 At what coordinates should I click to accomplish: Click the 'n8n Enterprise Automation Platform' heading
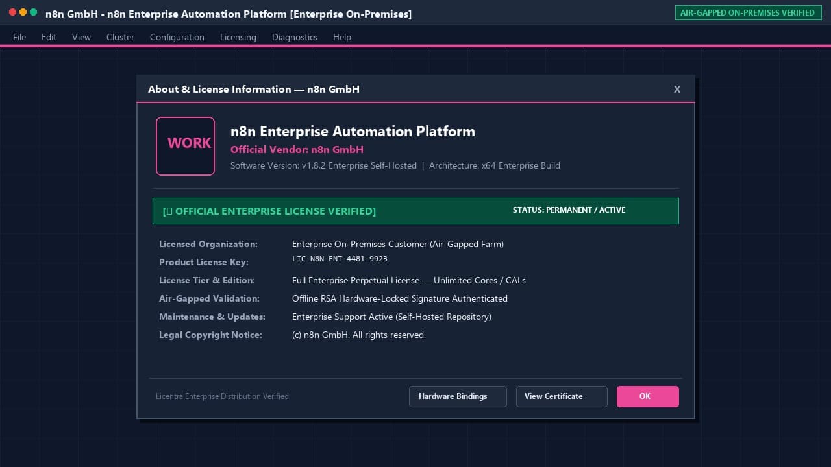[353, 131]
